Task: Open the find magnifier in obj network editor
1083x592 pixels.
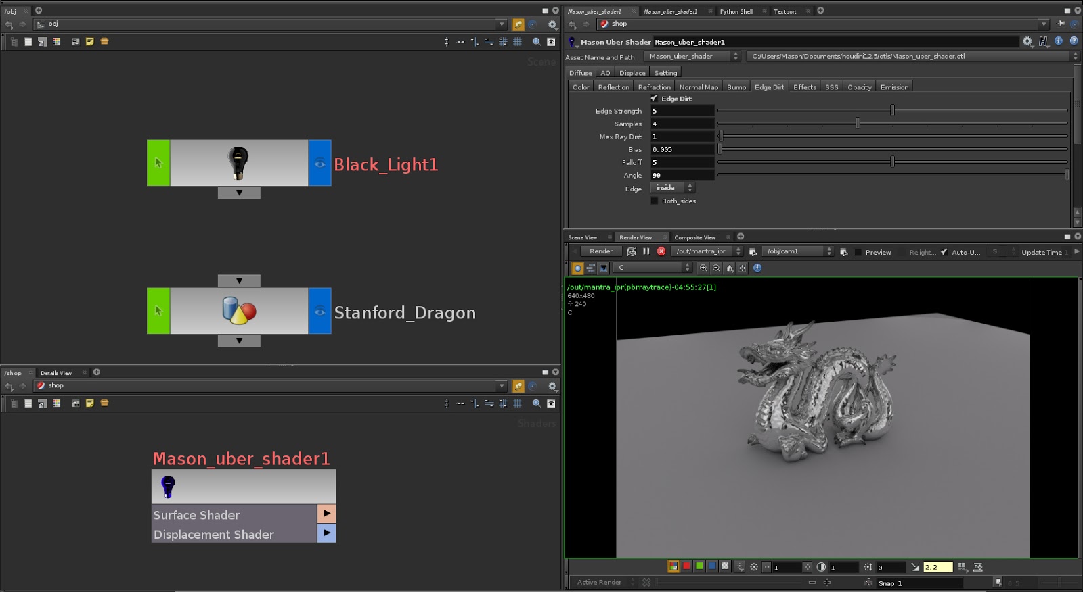Action: click(537, 42)
